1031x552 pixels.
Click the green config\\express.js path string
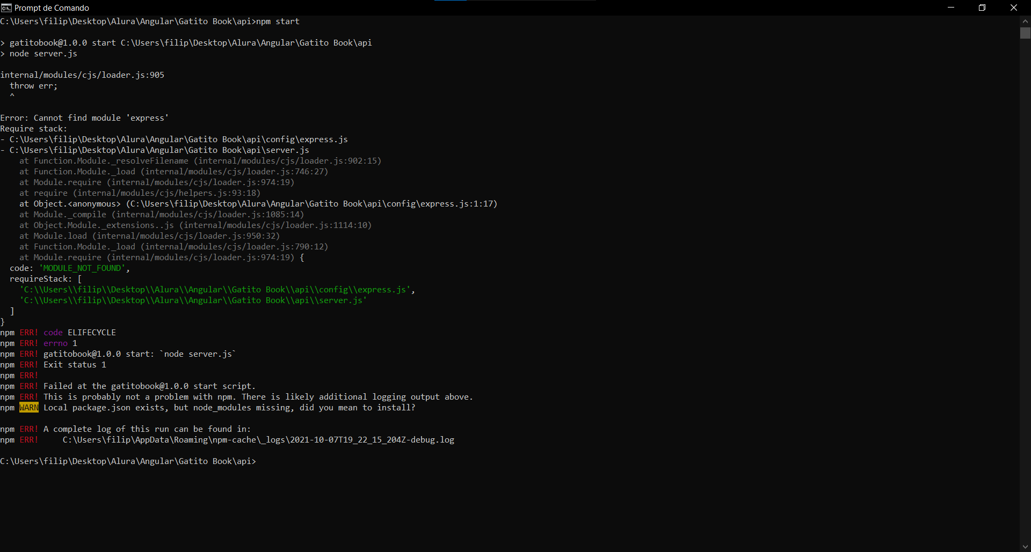click(215, 290)
